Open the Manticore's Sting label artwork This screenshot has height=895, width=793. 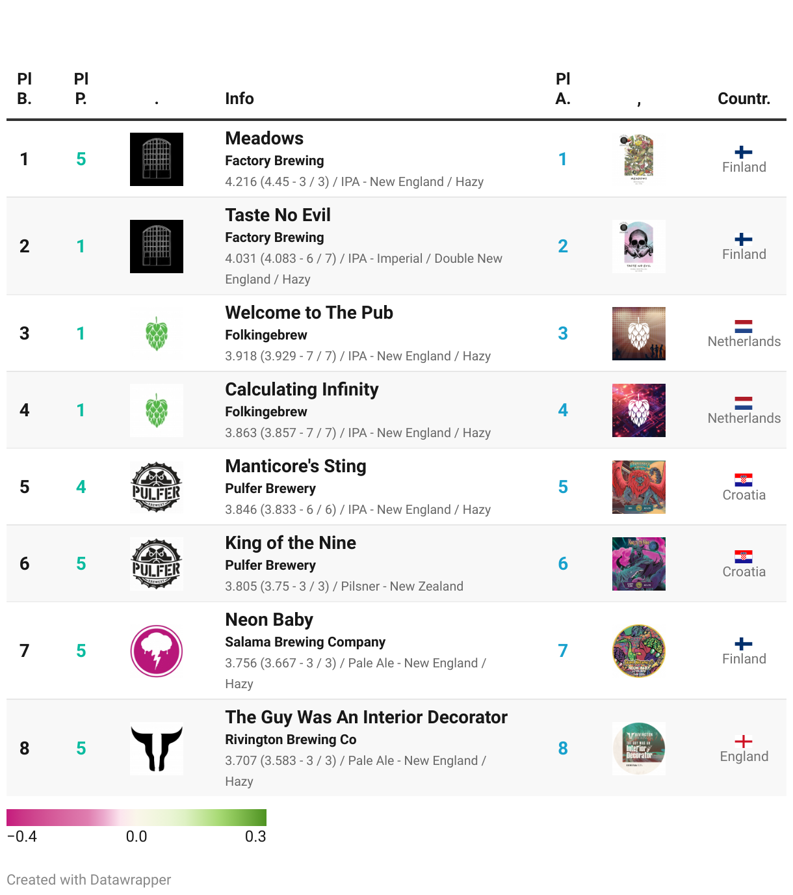(x=639, y=487)
